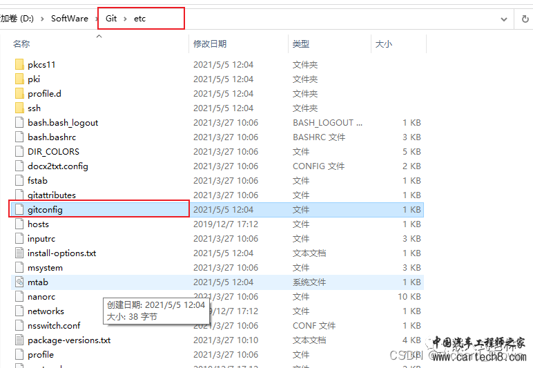Click the 2021/3/27 10:10 date cell
The width and height of the screenshot is (533, 368).
tap(226, 340)
